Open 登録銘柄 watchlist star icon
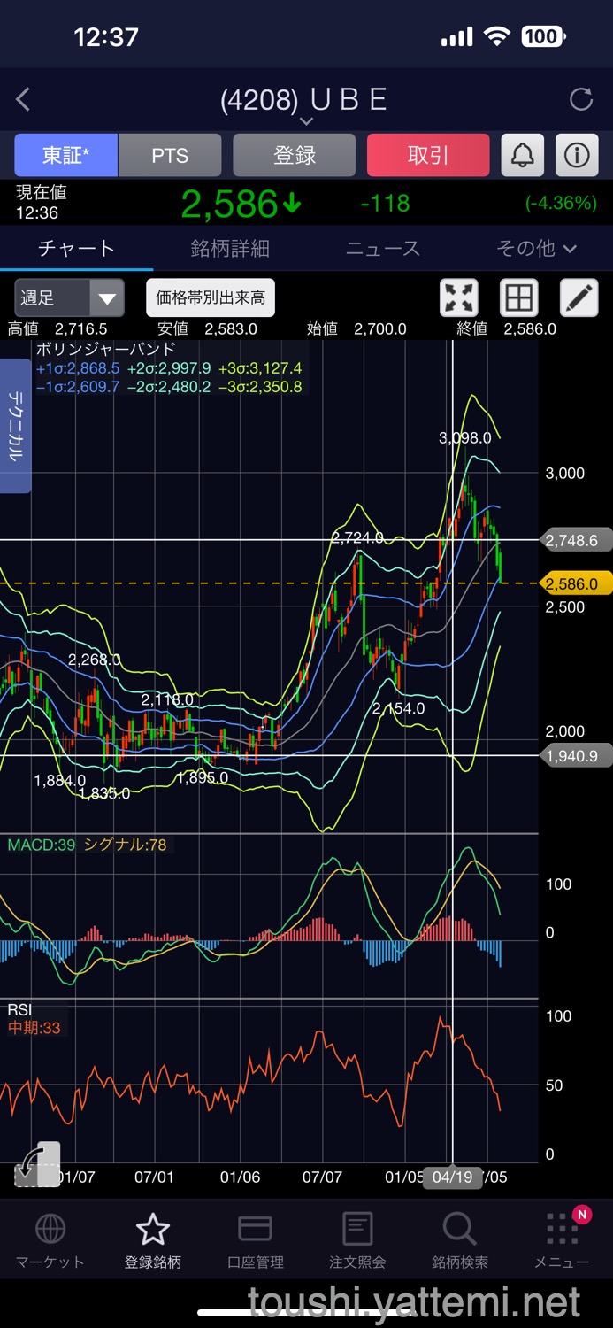613x1328 pixels. pyautogui.click(x=152, y=1239)
